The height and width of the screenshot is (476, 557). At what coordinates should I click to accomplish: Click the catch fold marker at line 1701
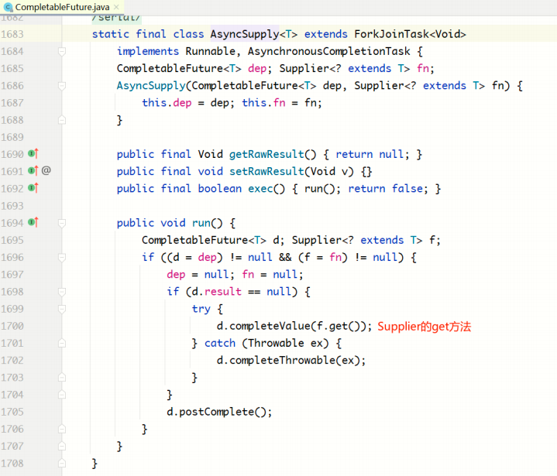pyautogui.click(x=62, y=343)
